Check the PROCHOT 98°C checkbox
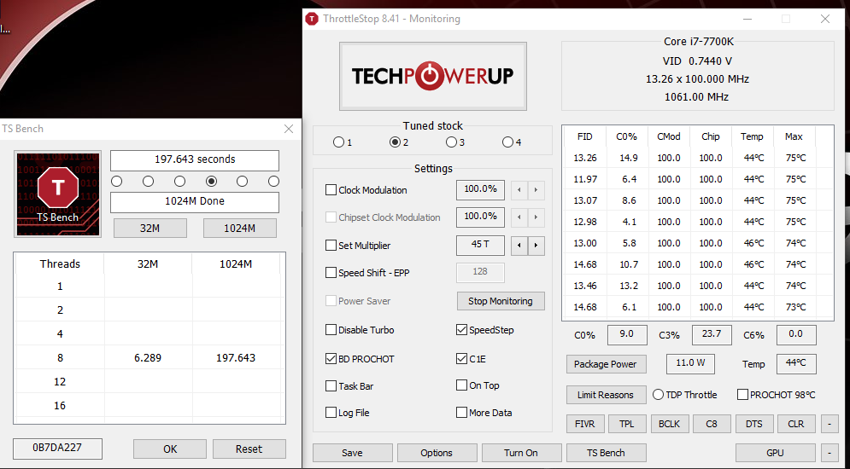 click(x=742, y=394)
